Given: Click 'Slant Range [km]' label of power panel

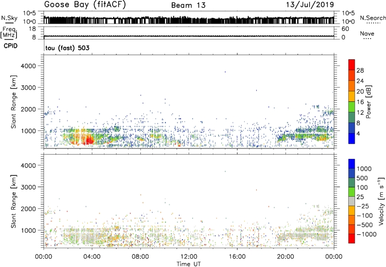Looking at the screenshot, I should [14, 102].
